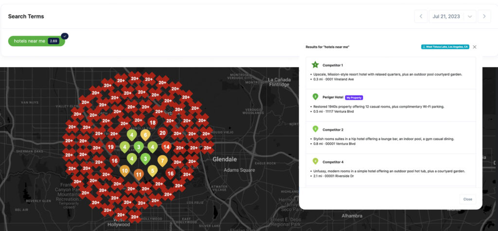
Task: Click the Alhambra label on the map
Action: [x=352, y=216]
